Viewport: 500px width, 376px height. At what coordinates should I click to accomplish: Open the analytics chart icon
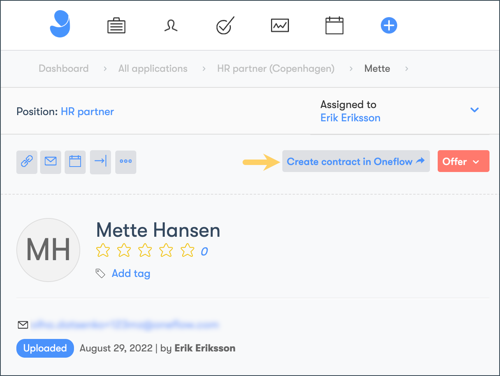(x=280, y=26)
